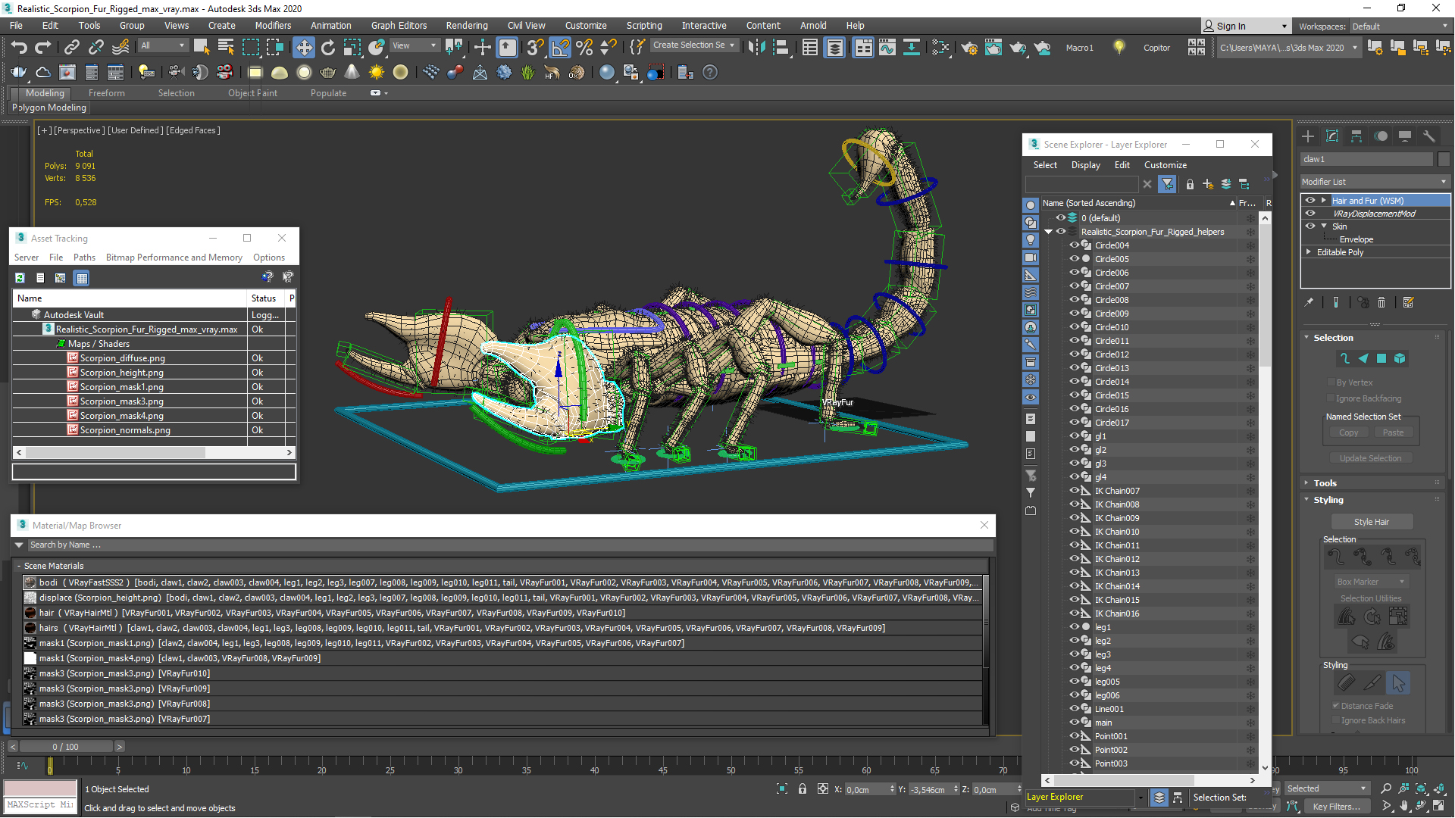Toggle visibility of IK Chain007 in Scene Explorer
1455x818 pixels.
point(1075,491)
